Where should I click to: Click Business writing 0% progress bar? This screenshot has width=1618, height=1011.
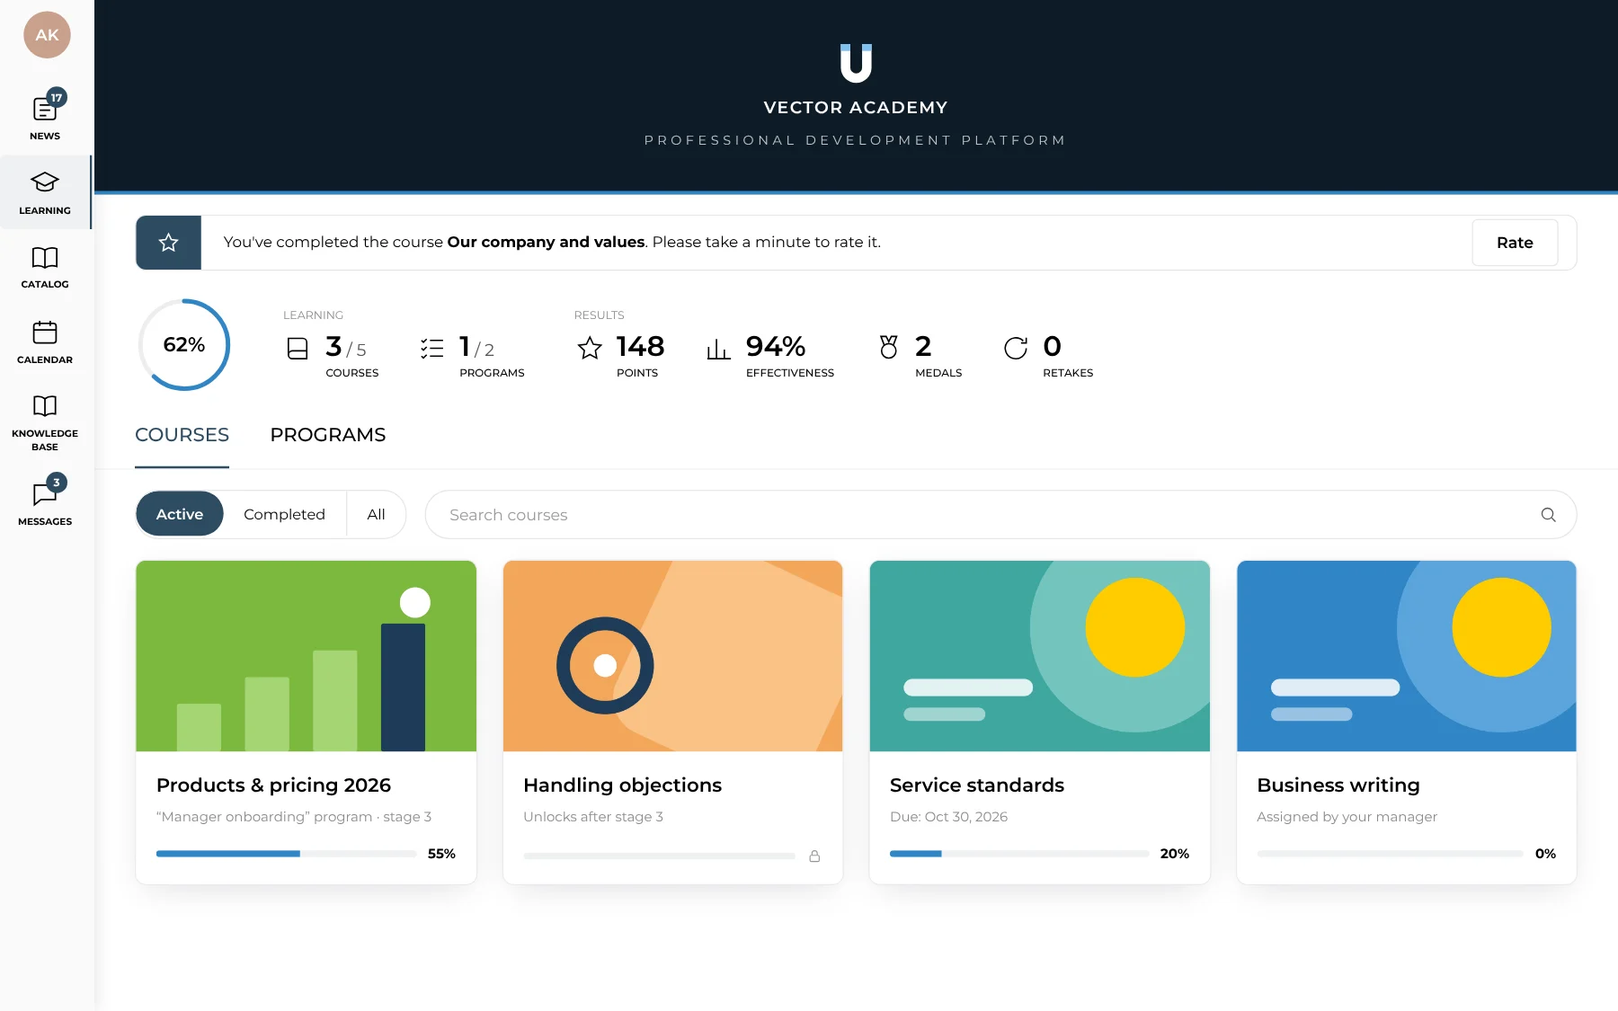pos(1390,854)
